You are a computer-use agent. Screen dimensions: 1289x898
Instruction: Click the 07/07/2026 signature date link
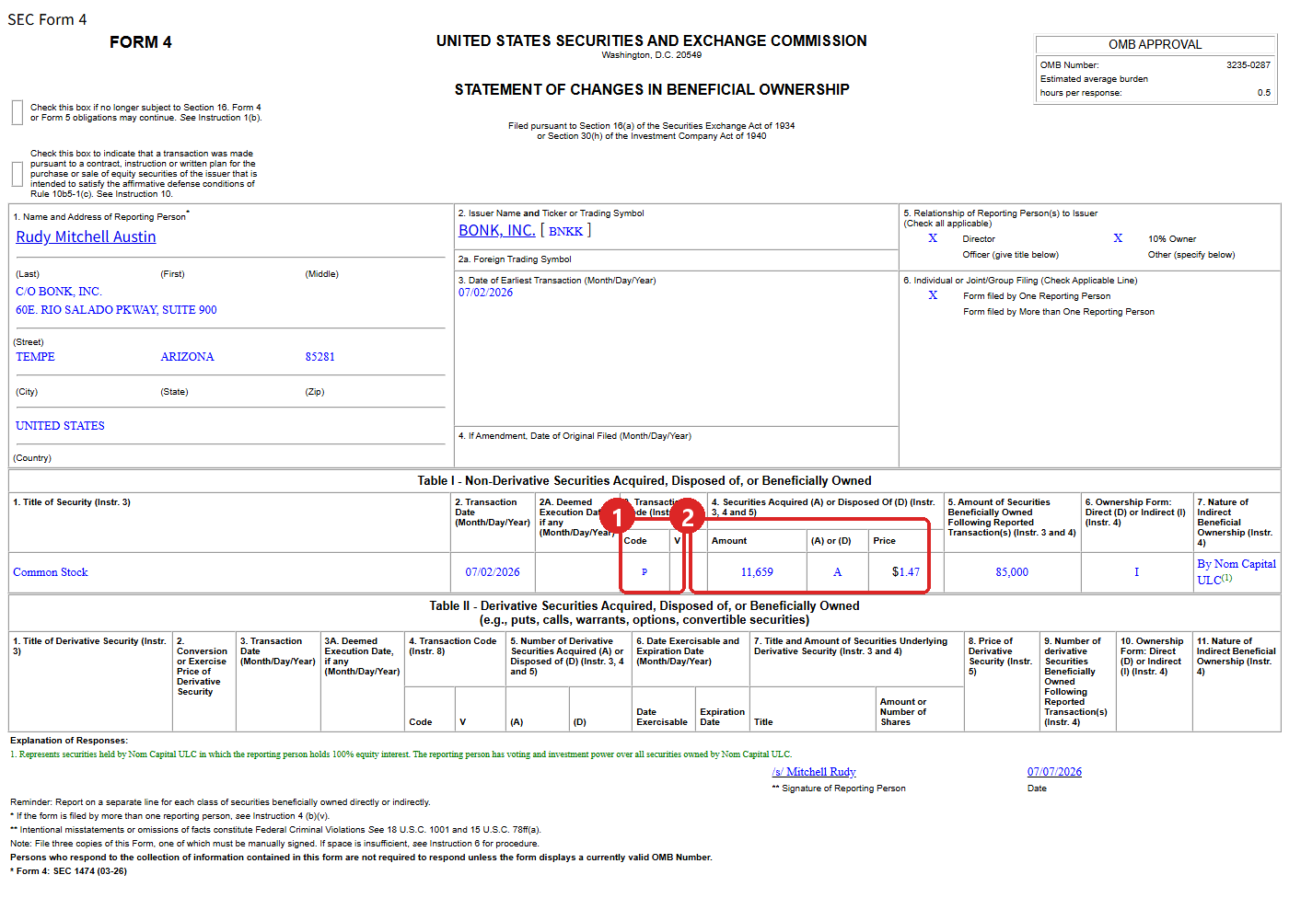coord(1054,772)
